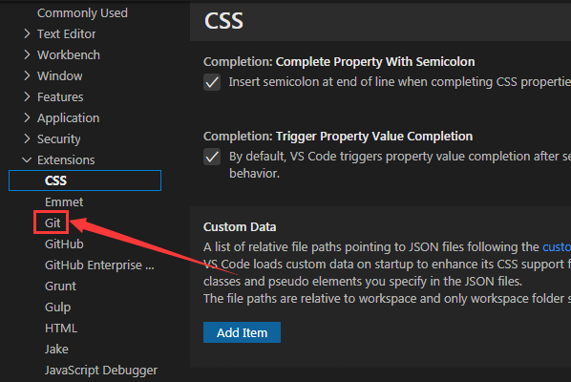Screen dimensions: 571x382
Task: Open JavaScript Debugger extension settings
Action: point(101,371)
